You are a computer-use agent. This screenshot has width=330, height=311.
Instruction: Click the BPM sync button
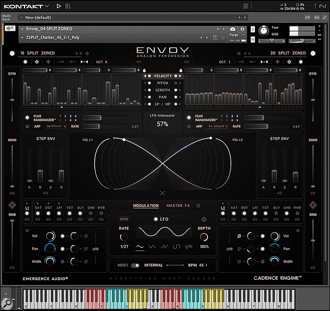[x=124, y=219]
